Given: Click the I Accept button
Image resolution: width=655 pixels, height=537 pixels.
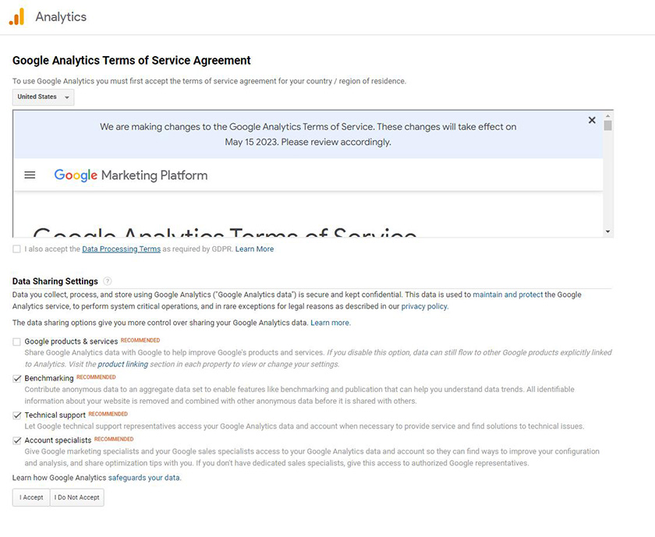Looking at the screenshot, I should coord(31,497).
